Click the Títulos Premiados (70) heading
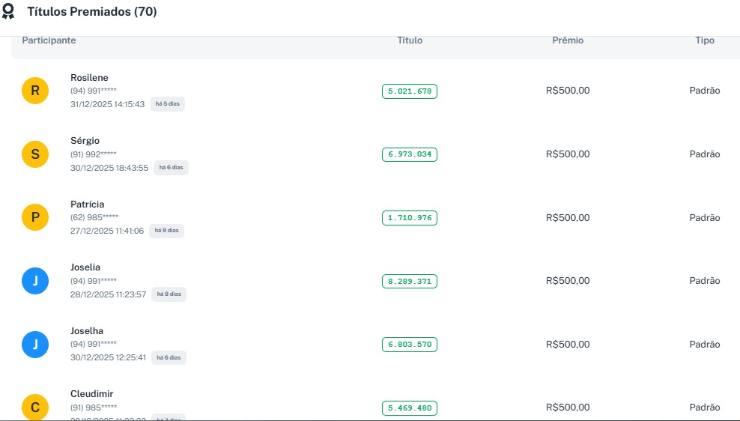 (x=92, y=12)
